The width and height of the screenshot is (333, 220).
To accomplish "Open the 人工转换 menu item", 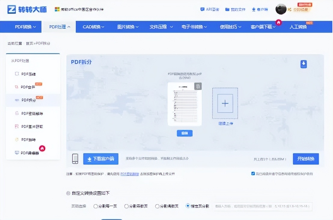I will (298, 27).
